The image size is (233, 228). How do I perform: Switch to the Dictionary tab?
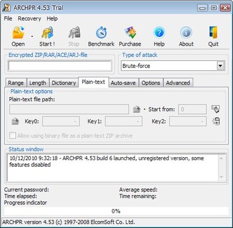[64, 83]
